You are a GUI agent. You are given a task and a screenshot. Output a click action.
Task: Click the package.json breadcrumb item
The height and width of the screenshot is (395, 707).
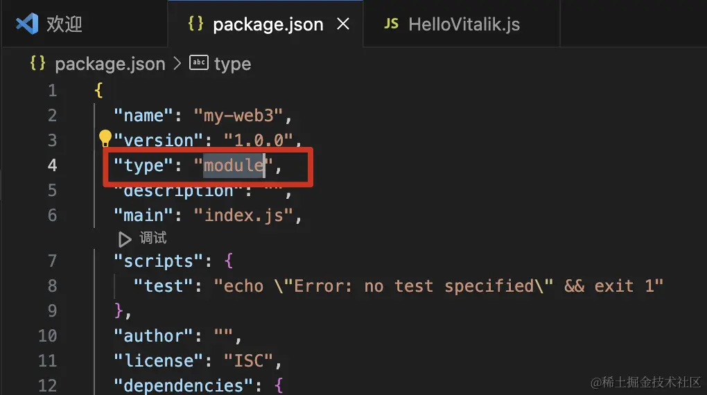click(110, 64)
